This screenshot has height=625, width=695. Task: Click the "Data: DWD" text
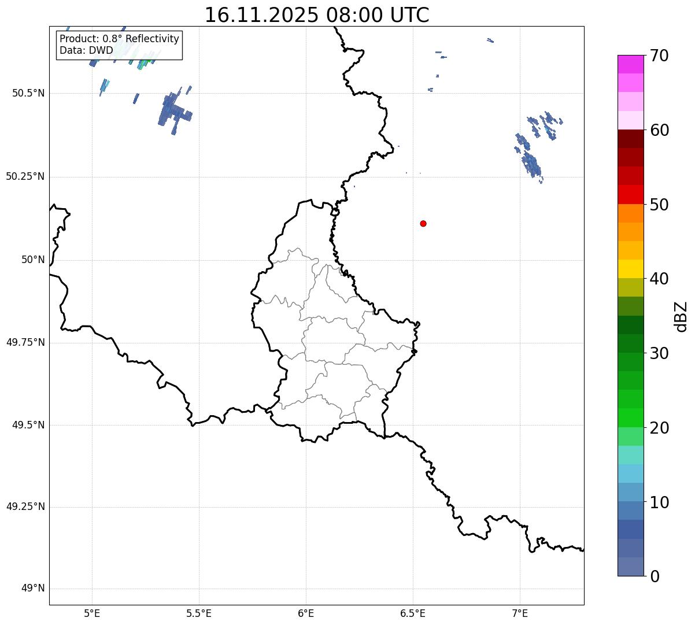tap(87, 50)
